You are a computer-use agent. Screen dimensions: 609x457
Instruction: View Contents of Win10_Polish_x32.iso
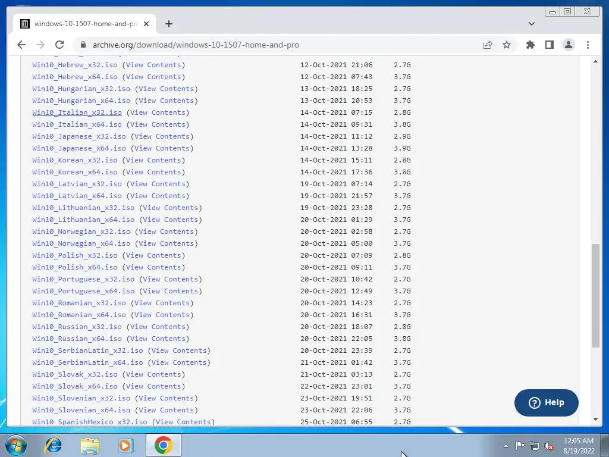(x=153, y=256)
